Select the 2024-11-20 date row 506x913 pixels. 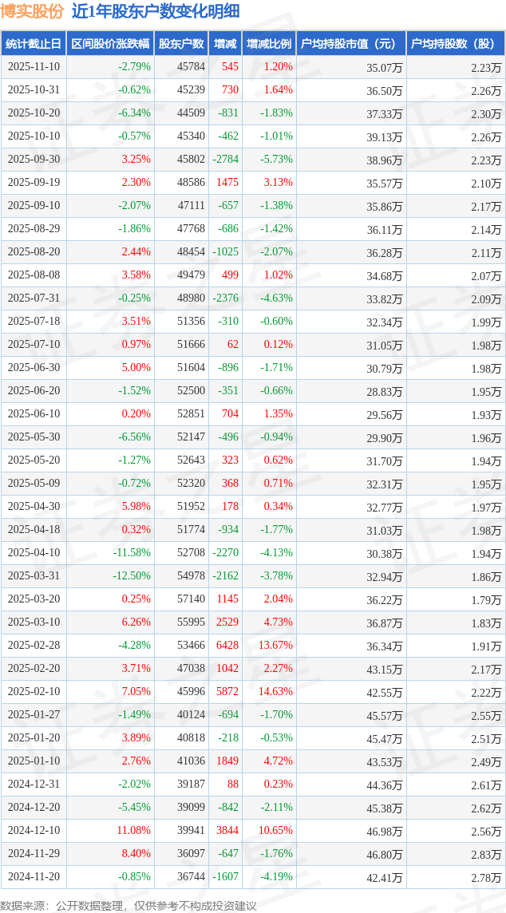coord(34,877)
